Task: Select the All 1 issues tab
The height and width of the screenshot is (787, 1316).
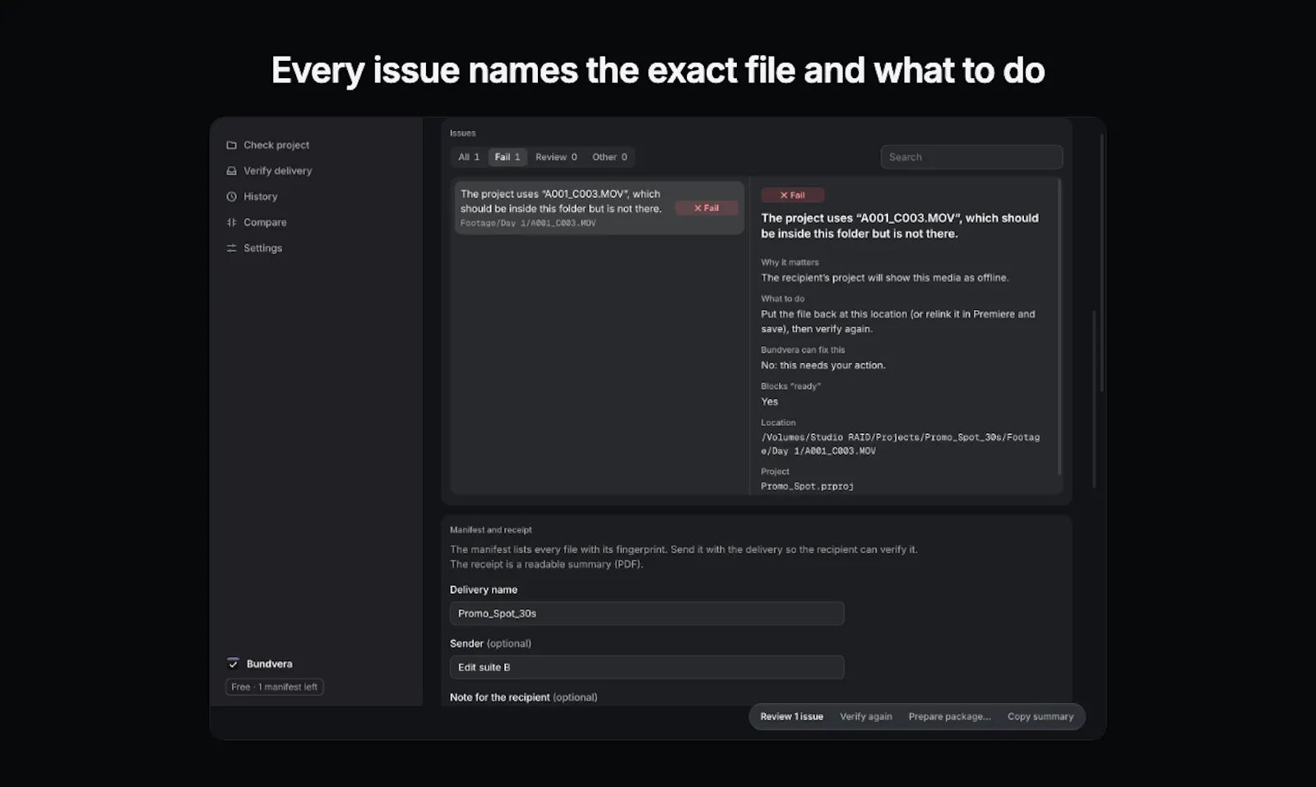Action: pyautogui.click(x=469, y=157)
